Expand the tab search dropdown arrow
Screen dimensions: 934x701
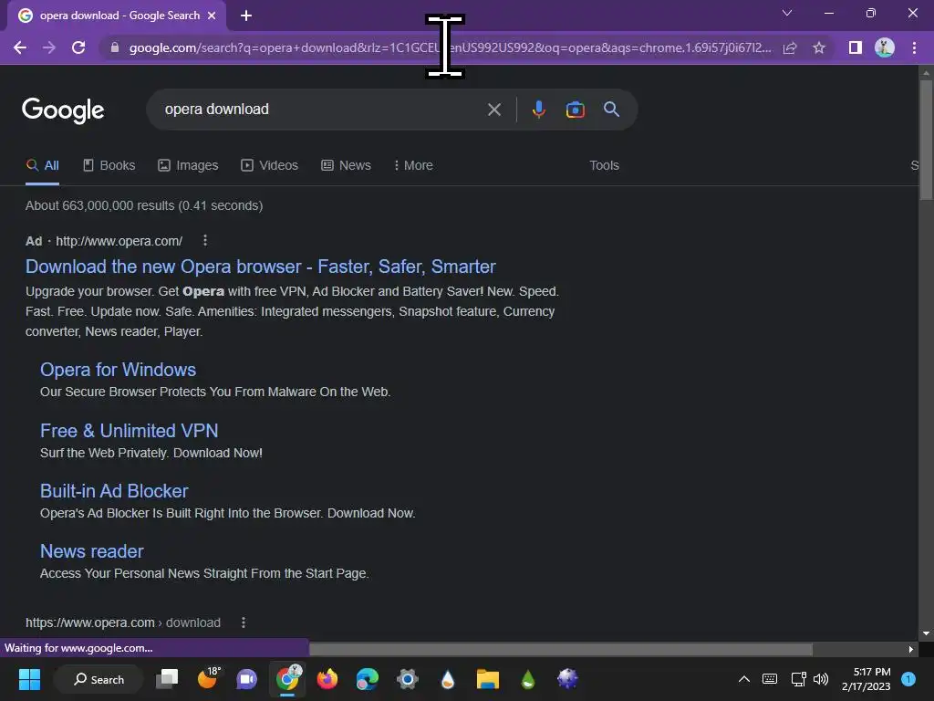pyautogui.click(x=787, y=13)
